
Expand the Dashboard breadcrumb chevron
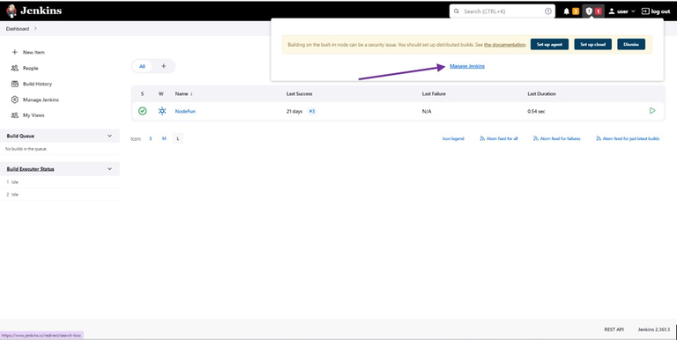35,29
